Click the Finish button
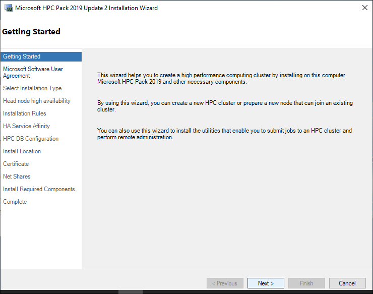The image size is (373, 294). 306,283
